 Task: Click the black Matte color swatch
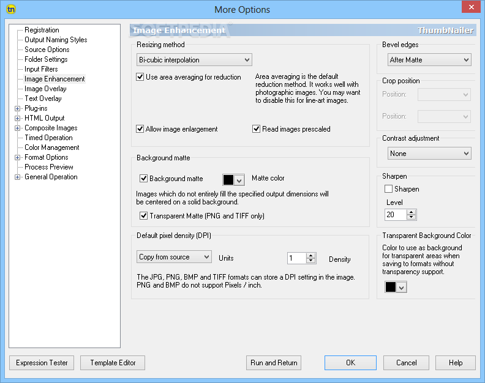(x=228, y=180)
